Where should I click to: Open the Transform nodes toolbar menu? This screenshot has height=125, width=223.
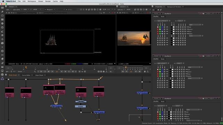[2, 39]
